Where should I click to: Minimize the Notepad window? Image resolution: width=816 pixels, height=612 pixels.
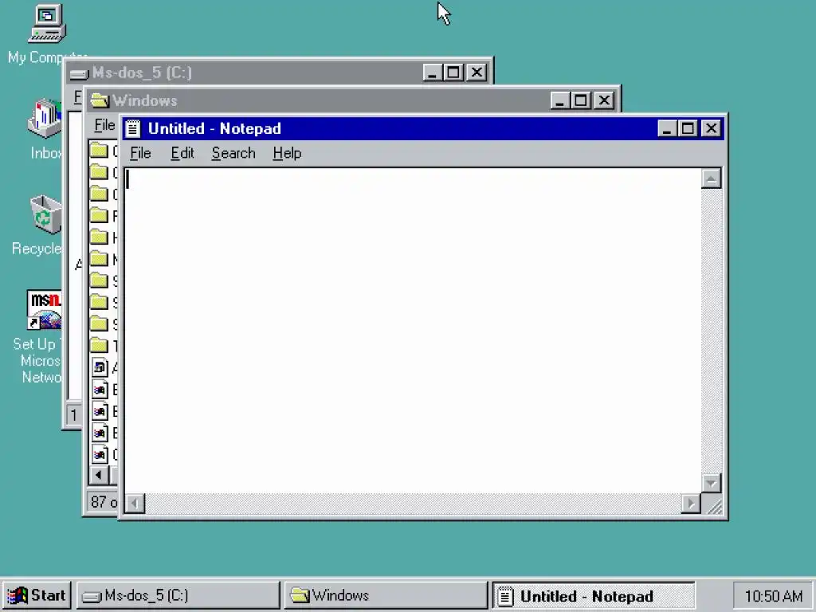(x=667, y=128)
